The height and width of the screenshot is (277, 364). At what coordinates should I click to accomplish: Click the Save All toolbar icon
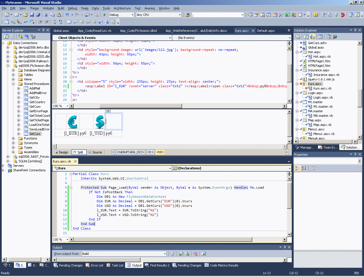[38, 15]
